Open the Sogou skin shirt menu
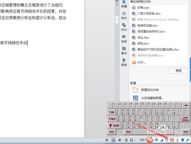Image resolution: width=191 pixels, height=144 pixels. click(183, 140)
